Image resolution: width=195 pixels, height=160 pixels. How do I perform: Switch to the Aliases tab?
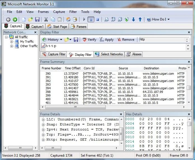pos(134,54)
